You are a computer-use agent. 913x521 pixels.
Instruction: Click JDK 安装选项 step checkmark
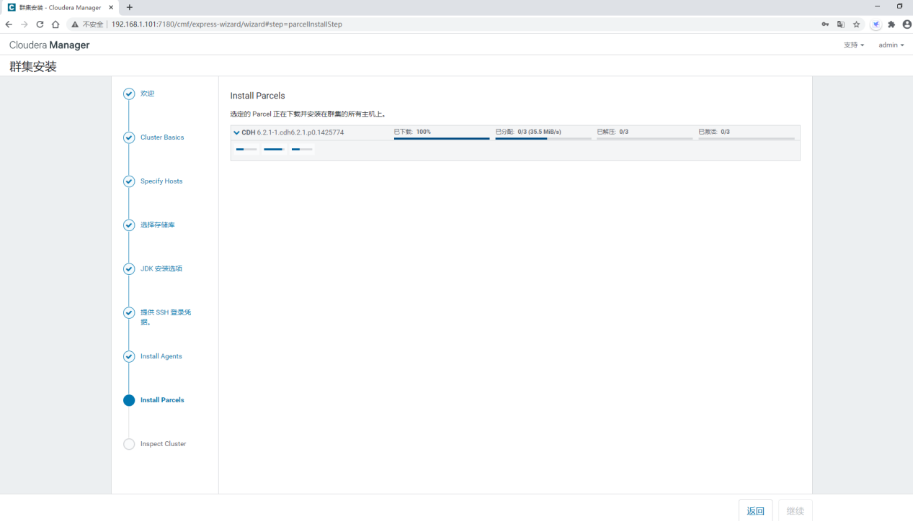point(129,269)
